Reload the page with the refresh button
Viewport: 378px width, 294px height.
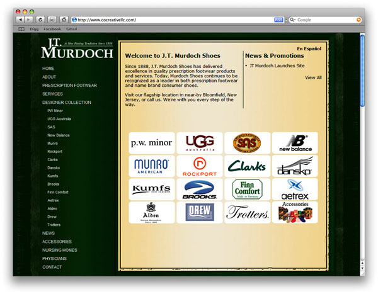tap(40, 20)
